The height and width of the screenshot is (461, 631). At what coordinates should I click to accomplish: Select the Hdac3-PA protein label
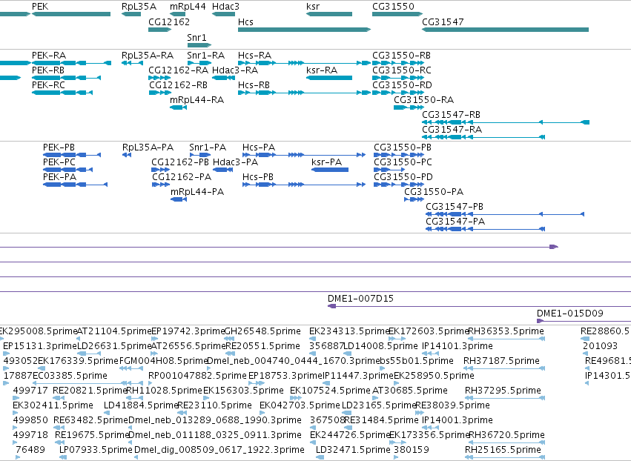(235, 162)
